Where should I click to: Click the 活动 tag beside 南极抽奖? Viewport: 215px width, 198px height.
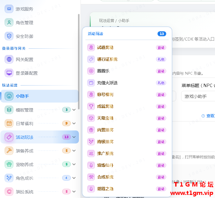(x=161, y=142)
